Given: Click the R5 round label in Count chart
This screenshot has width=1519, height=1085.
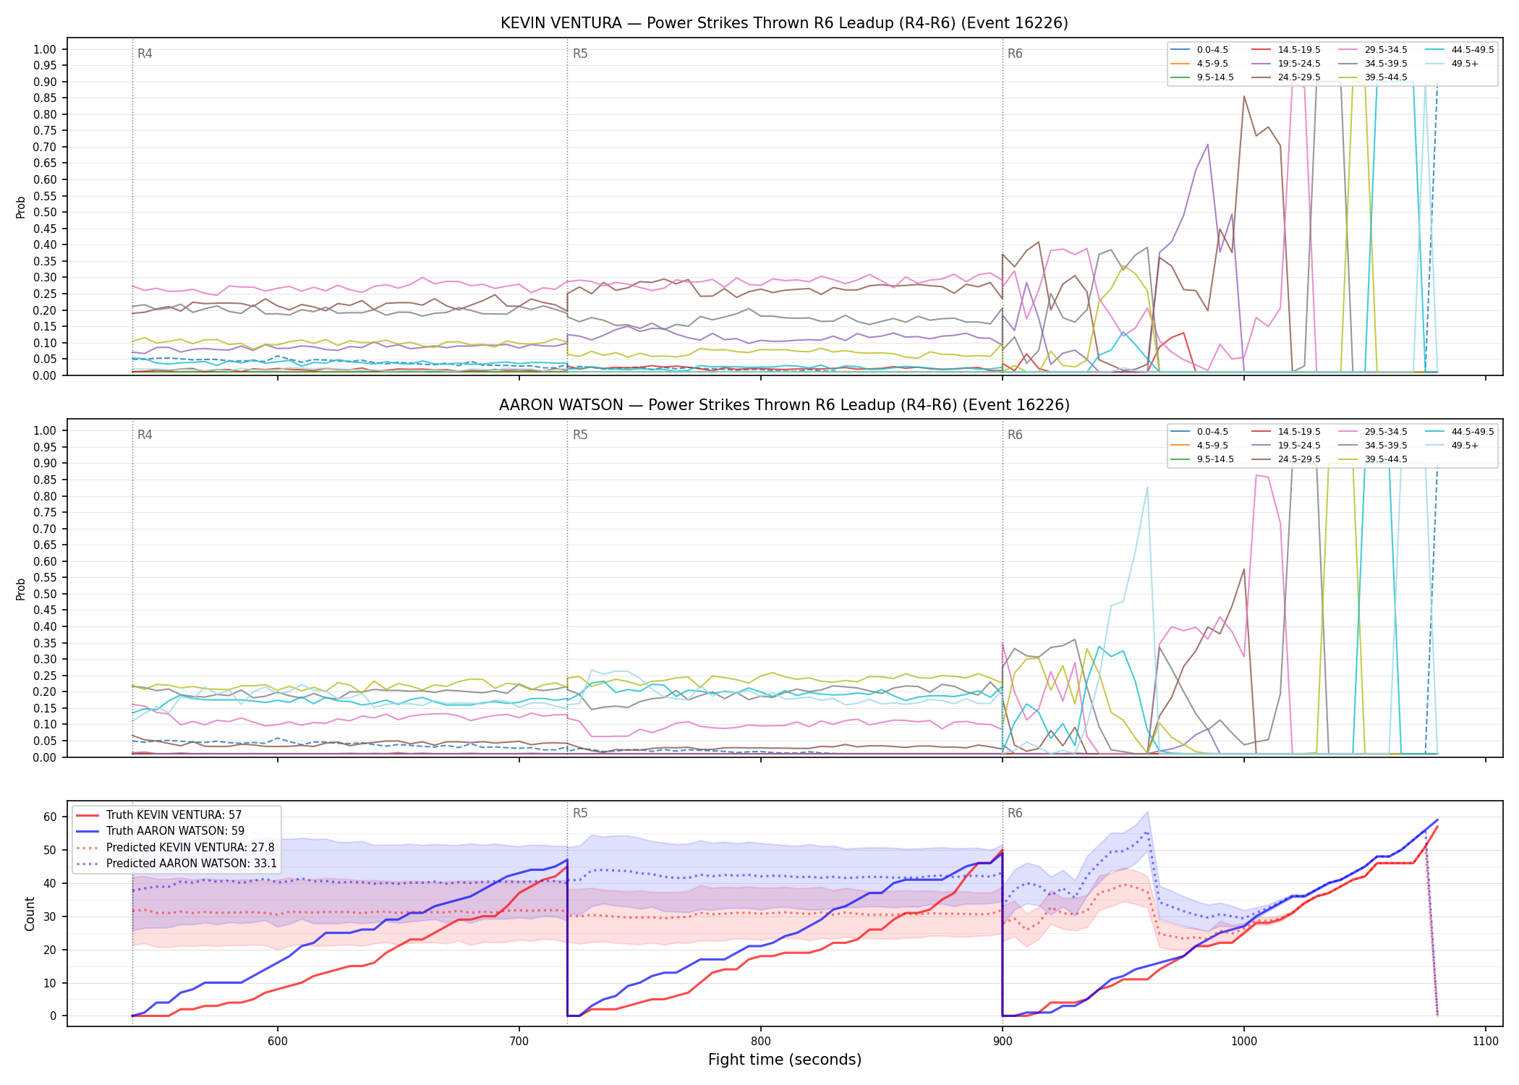Looking at the screenshot, I should (x=580, y=813).
